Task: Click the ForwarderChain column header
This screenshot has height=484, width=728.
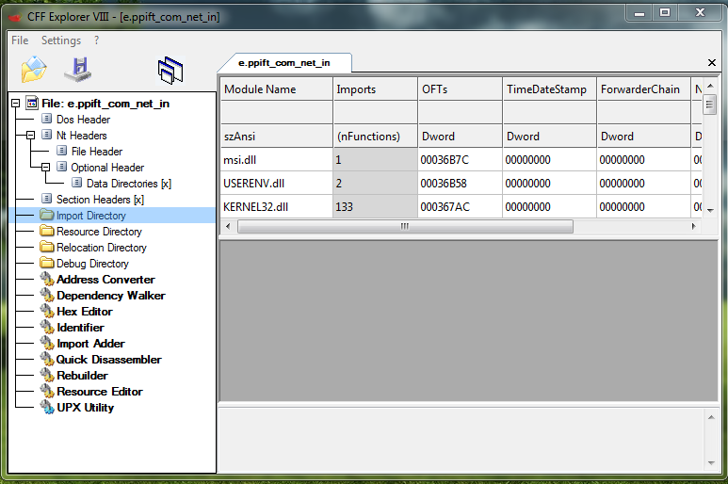Action: point(644,89)
